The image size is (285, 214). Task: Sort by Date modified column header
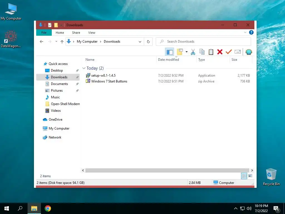[168, 60]
